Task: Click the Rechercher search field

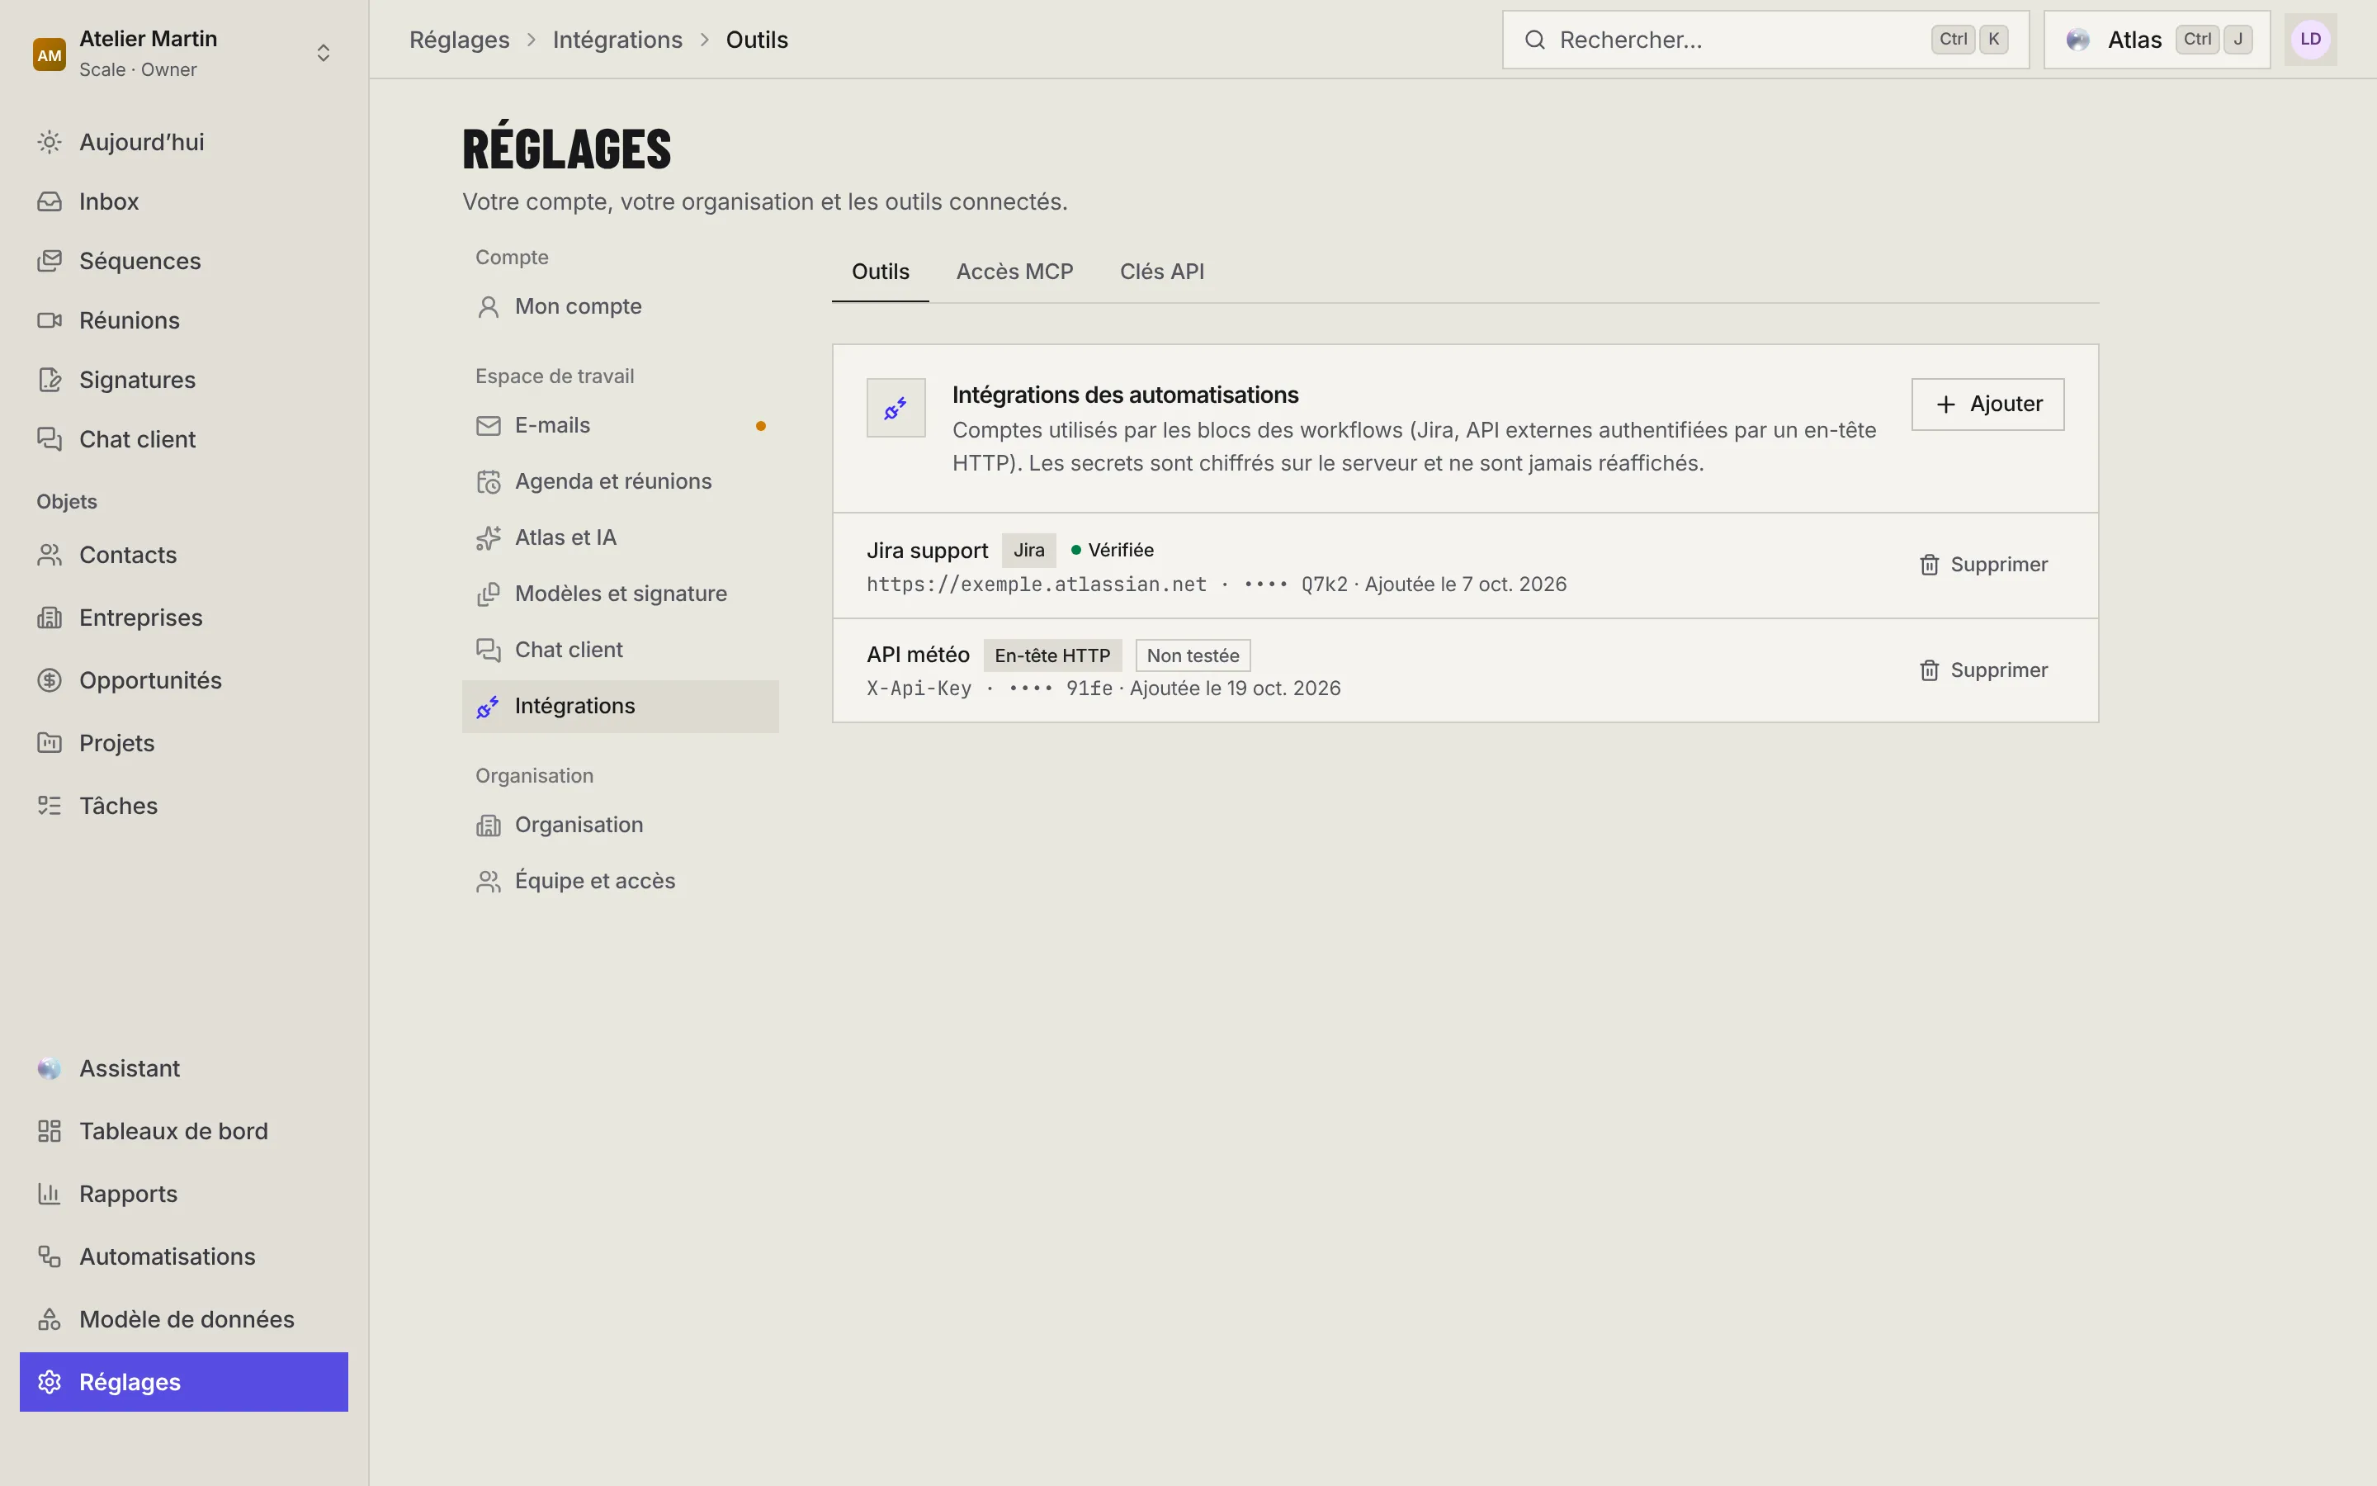Action: [x=1765, y=40]
